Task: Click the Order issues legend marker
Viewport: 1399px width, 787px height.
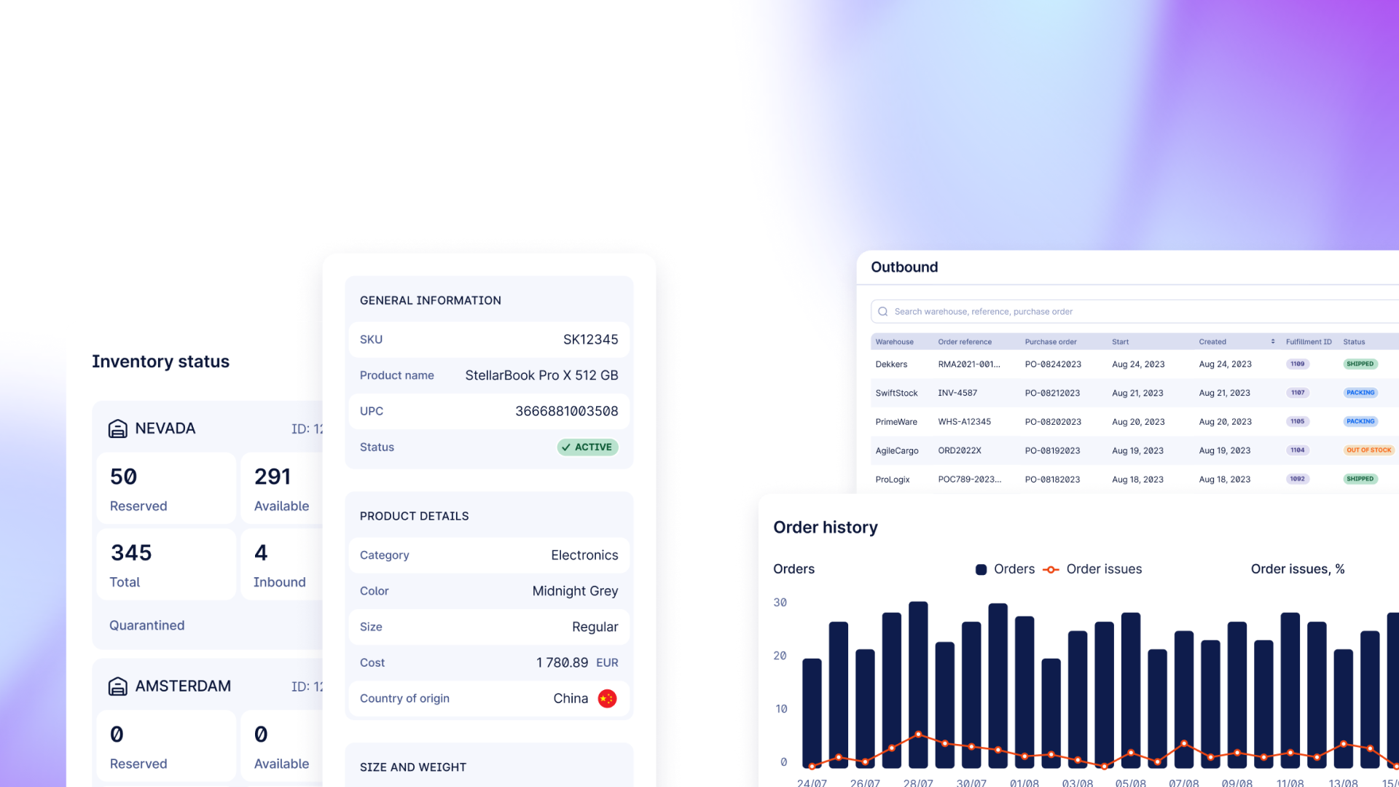Action: (1051, 569)
